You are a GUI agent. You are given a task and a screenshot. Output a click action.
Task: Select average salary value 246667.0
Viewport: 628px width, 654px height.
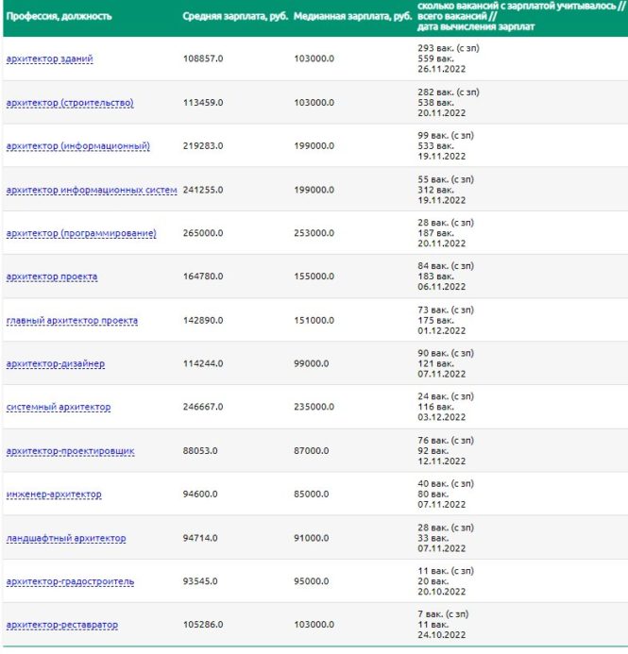[203, 407]
